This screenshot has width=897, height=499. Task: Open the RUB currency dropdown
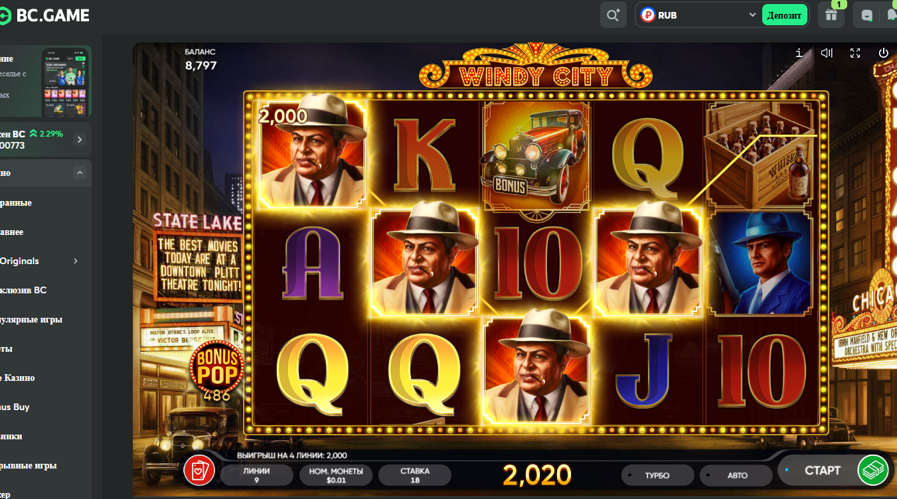coord(698,15)
